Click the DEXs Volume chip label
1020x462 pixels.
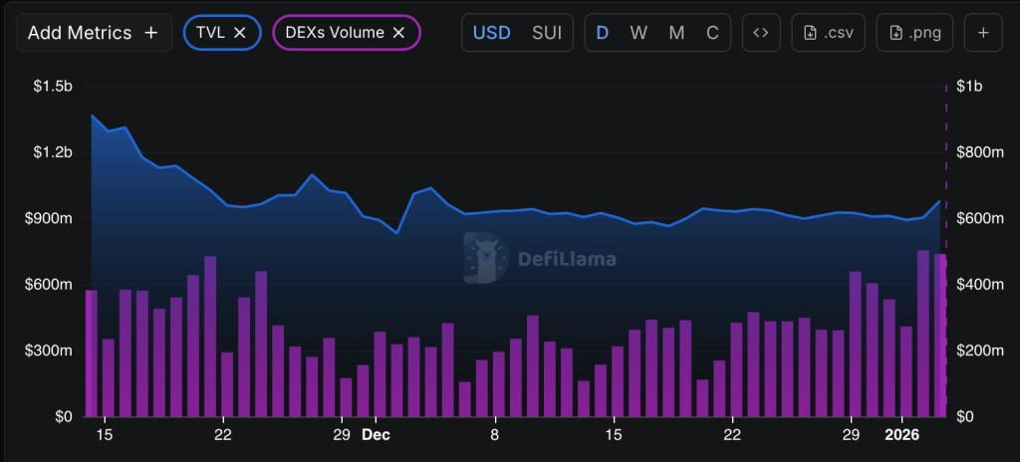coord(335,33)
